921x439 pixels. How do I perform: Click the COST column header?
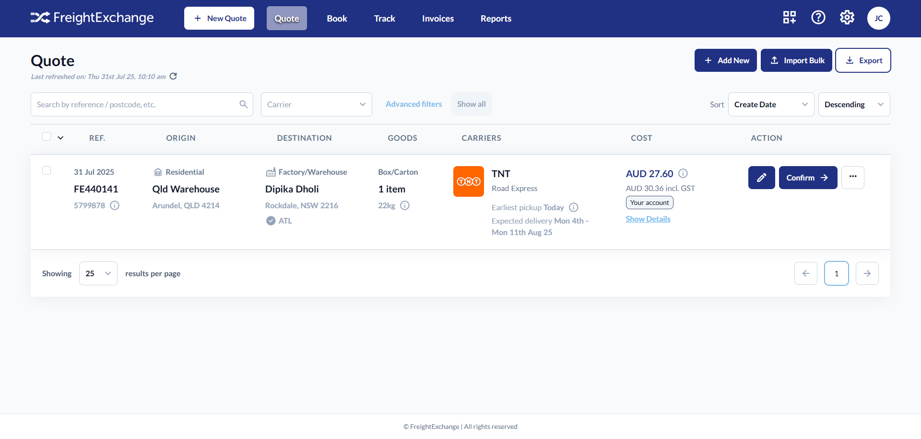(x=641, y=138)
